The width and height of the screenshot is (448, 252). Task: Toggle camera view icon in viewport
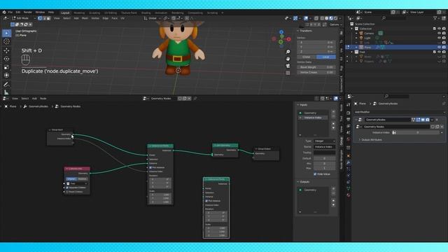pos(288,66)
